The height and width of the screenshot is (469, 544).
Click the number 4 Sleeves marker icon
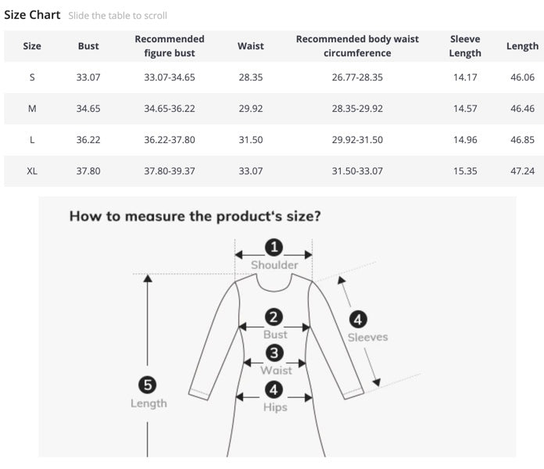coord(359,319)
